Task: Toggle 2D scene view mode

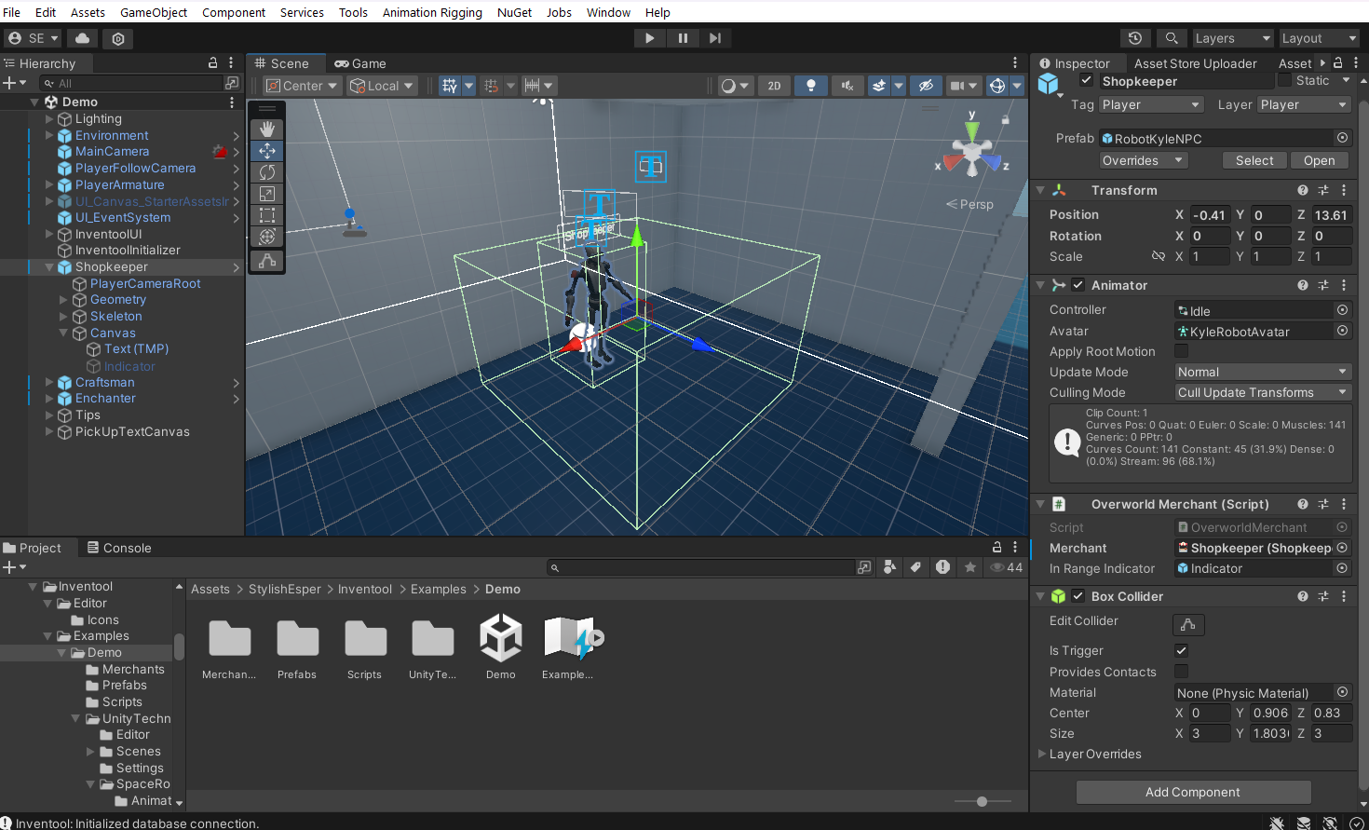Action: (x=774, y=86)
